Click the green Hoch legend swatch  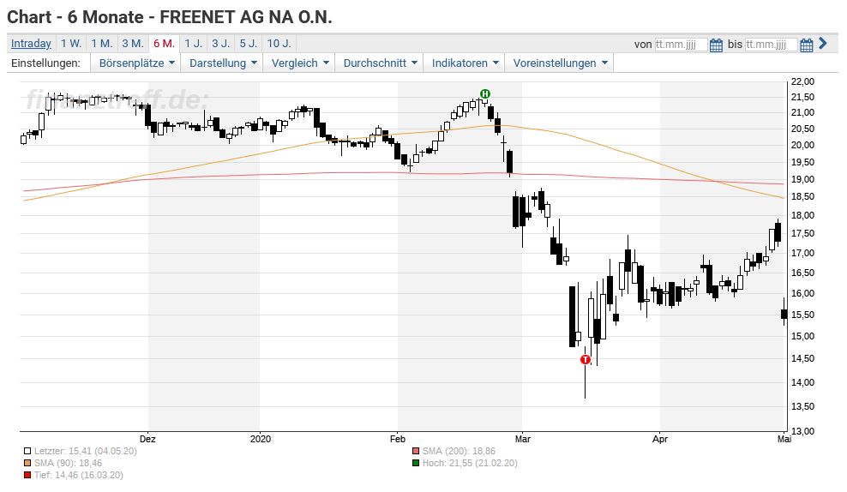pyautogui.click(x=416, y=463)
